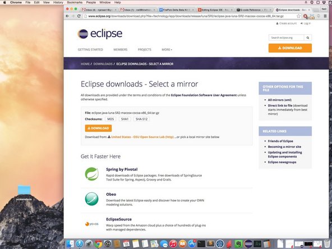Open EclipseSource heading link
Screen dimensions: 332x249
point(119,219)
